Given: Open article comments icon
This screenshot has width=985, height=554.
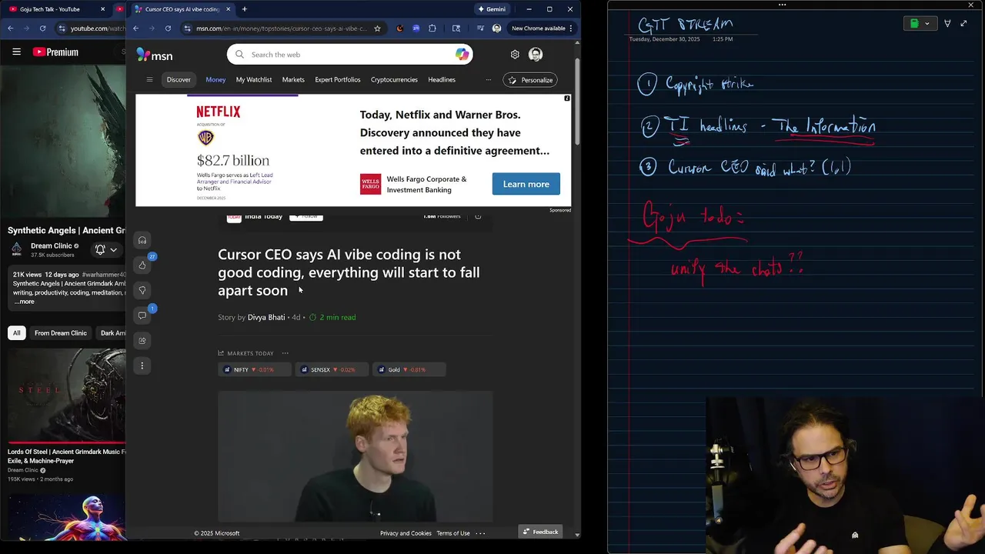Looking at the screenshot, I should pyautogui.click(x=142, y=315).
